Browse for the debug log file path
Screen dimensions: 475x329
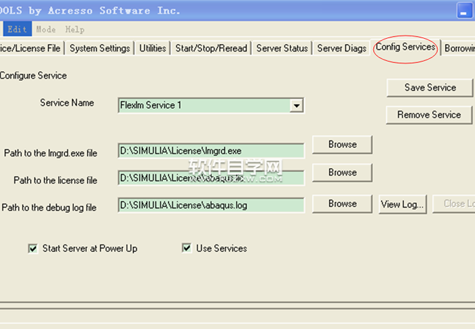tap(342, 204)
